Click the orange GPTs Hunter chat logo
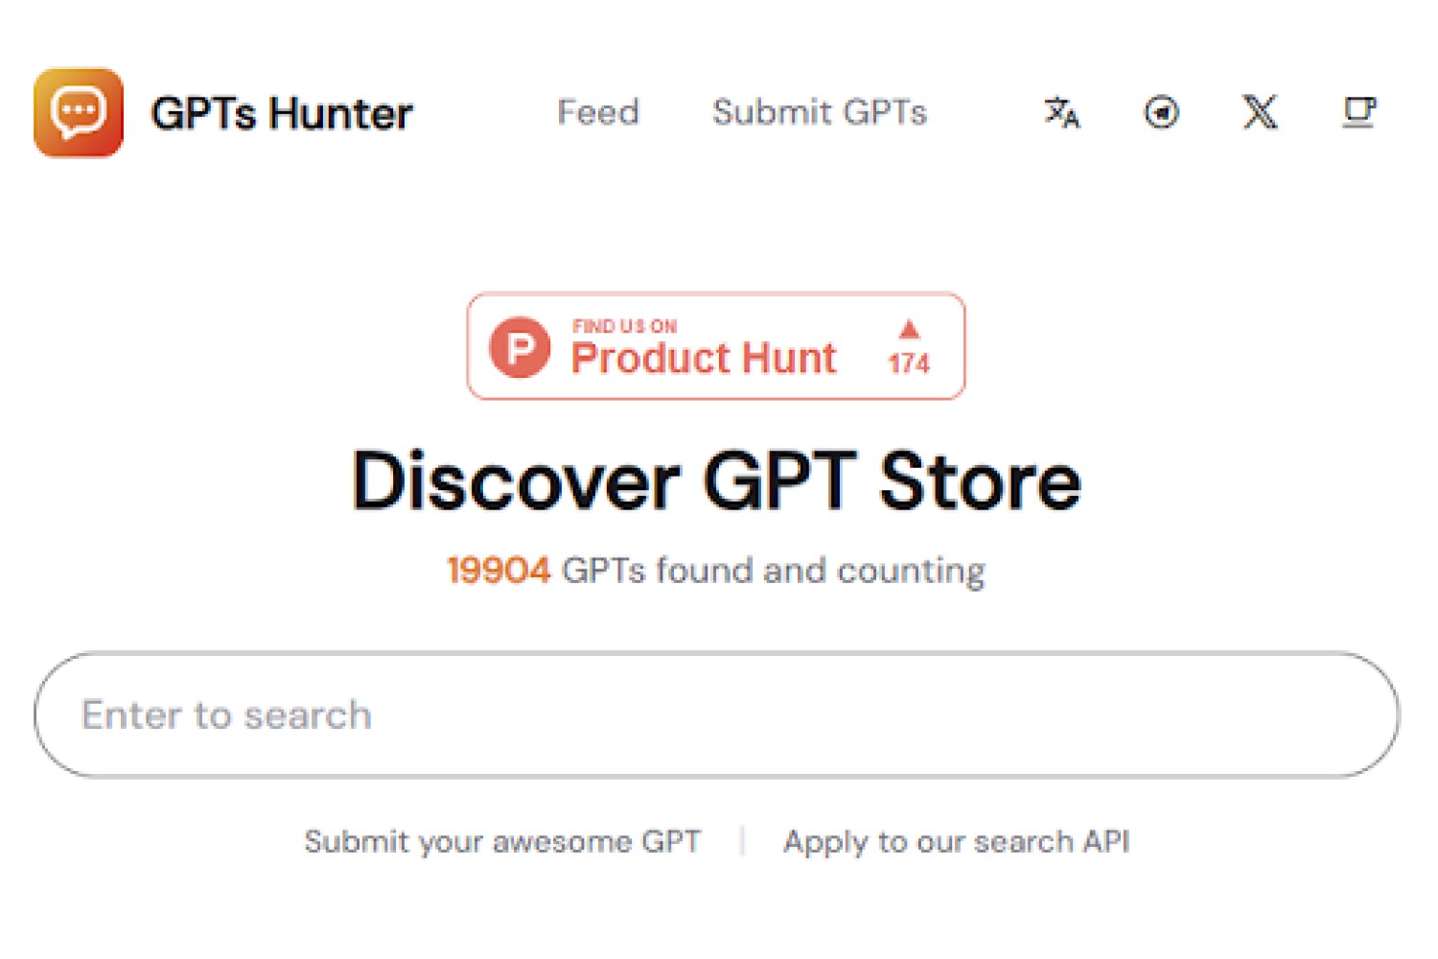The image size is (1438, 959). [x=79, y=112]
